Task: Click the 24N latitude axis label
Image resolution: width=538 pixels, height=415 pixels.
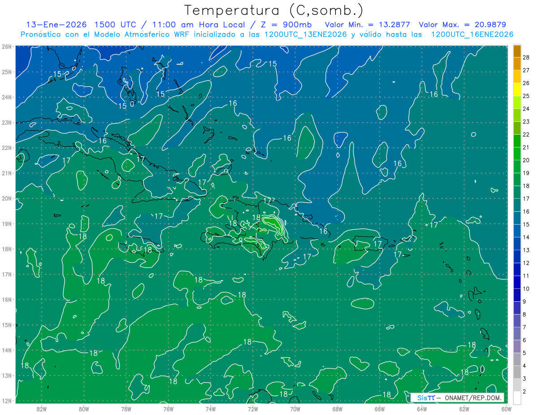Action: (6, 97)
